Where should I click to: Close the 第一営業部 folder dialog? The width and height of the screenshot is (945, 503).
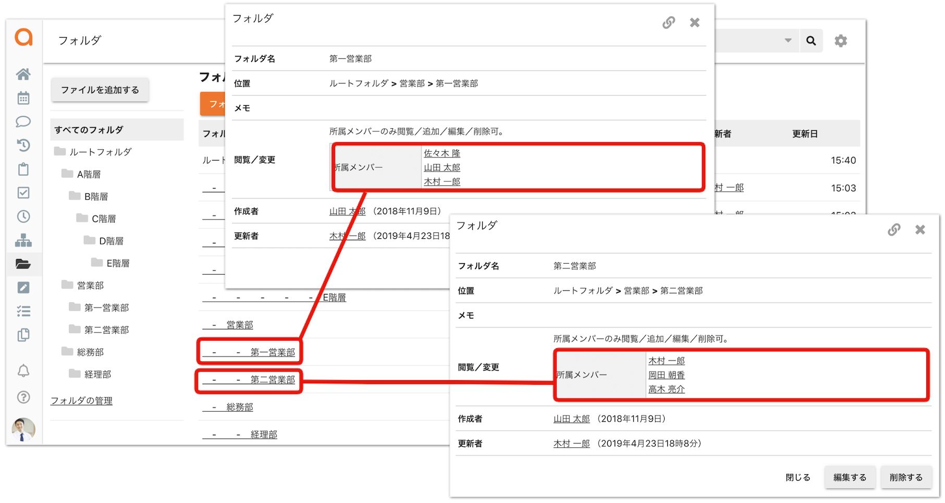coord(695,22)
